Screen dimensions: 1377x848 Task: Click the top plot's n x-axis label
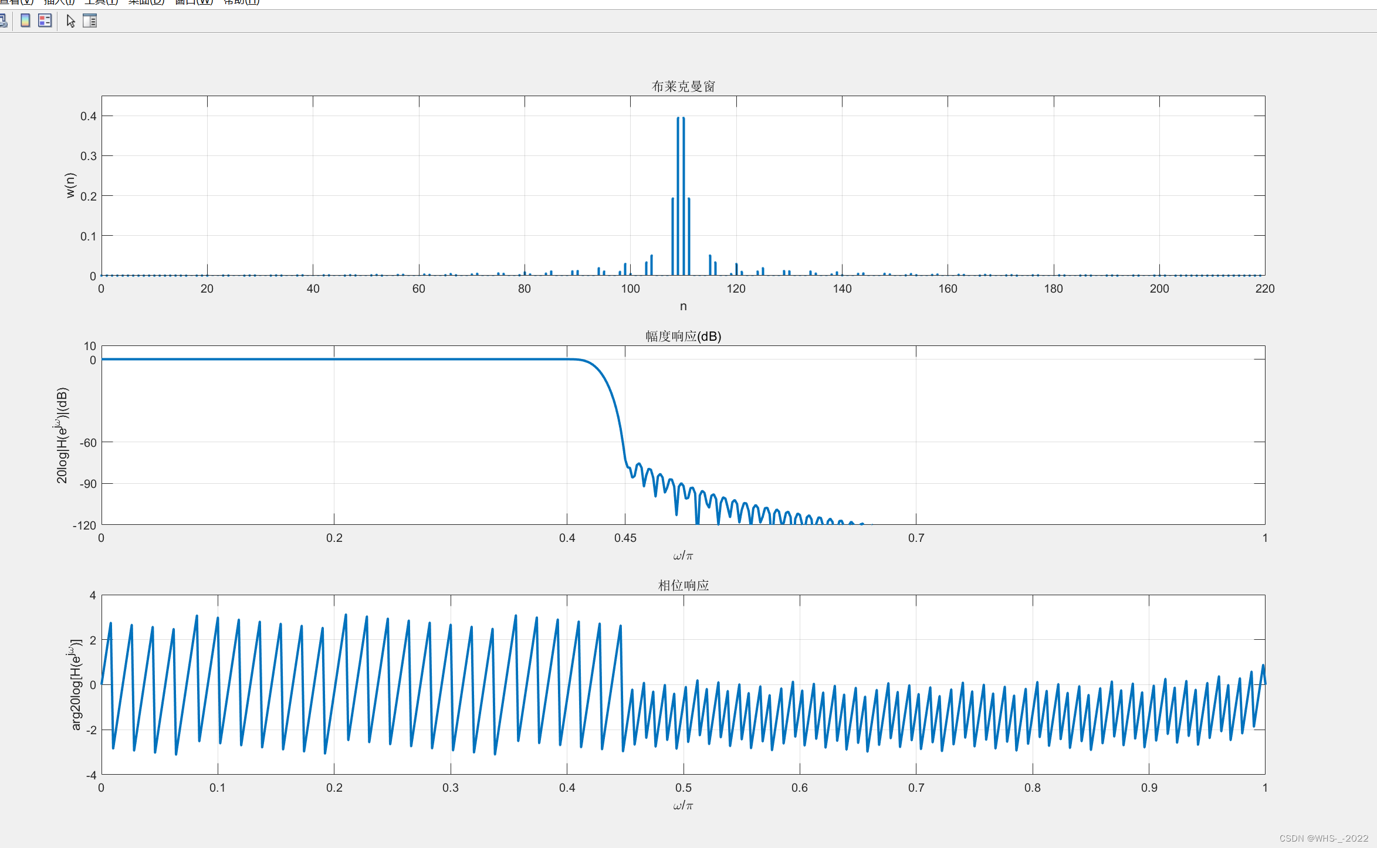pyautogui.click(x=683, y=306)
